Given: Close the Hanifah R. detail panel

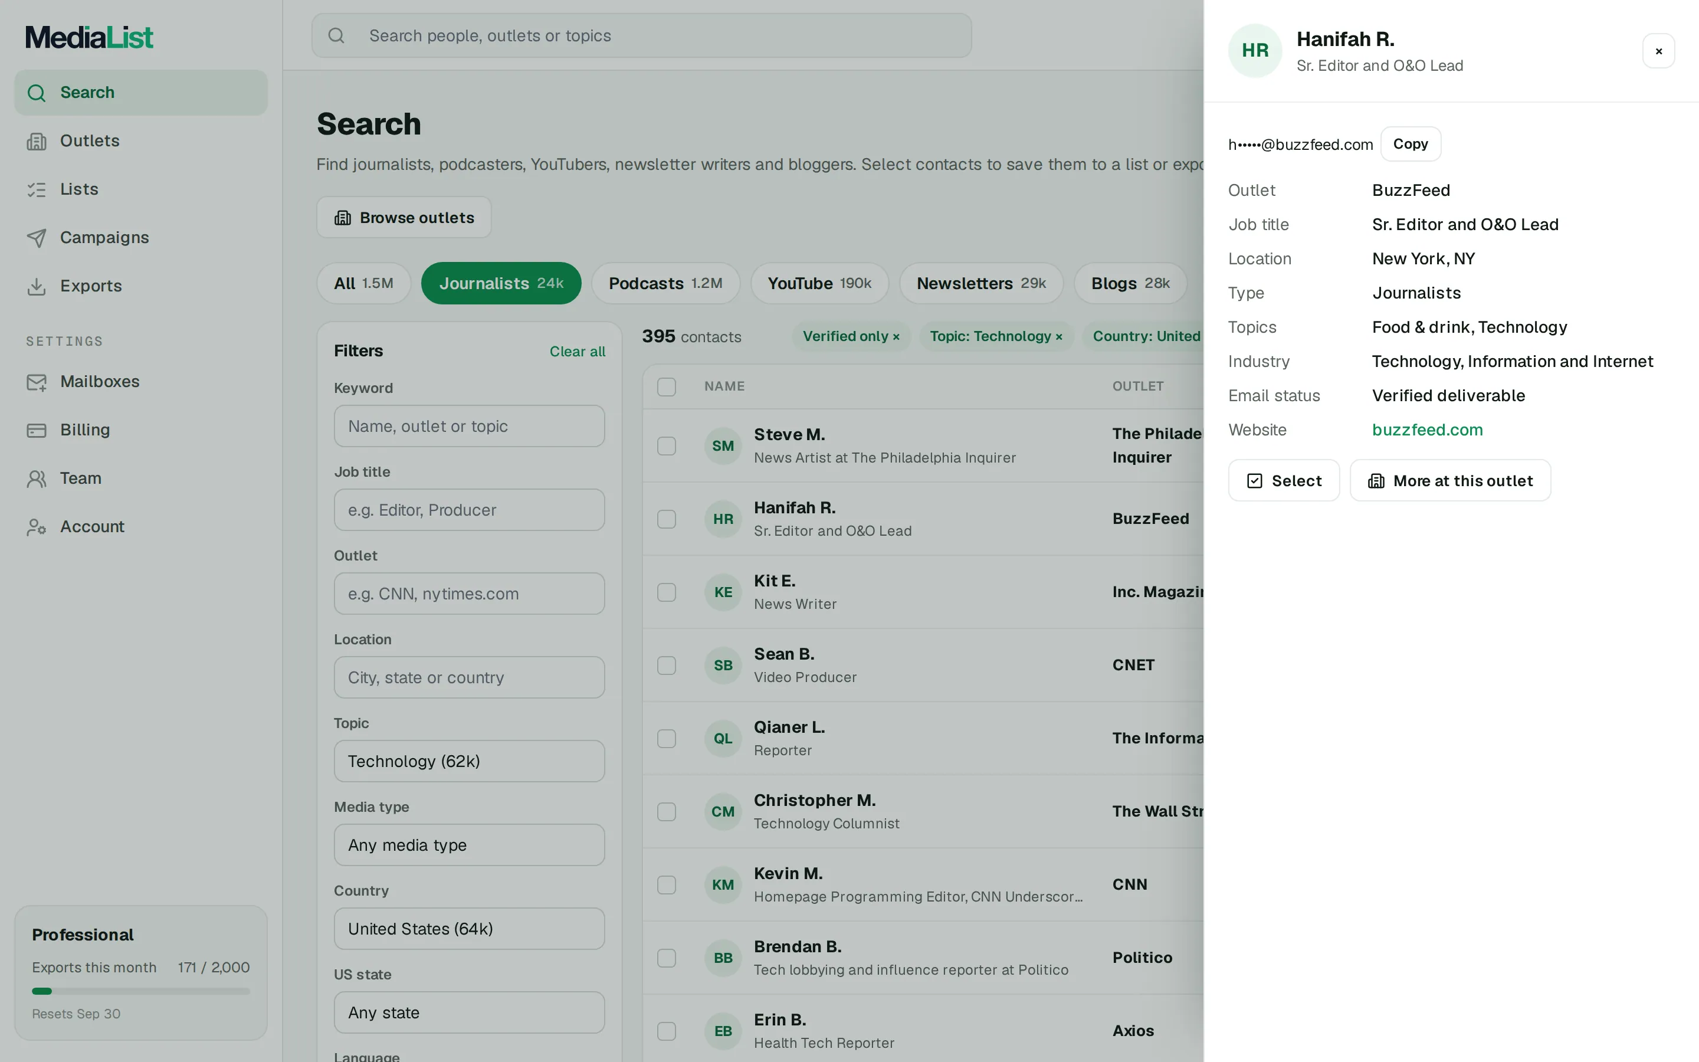Looking at the screenshot, I should (x=1658, y=51).
